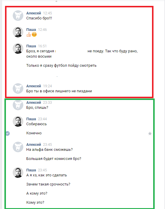Click the smiling face emoji message
This screenshot has height=209, width=165.
pos(34,35)
